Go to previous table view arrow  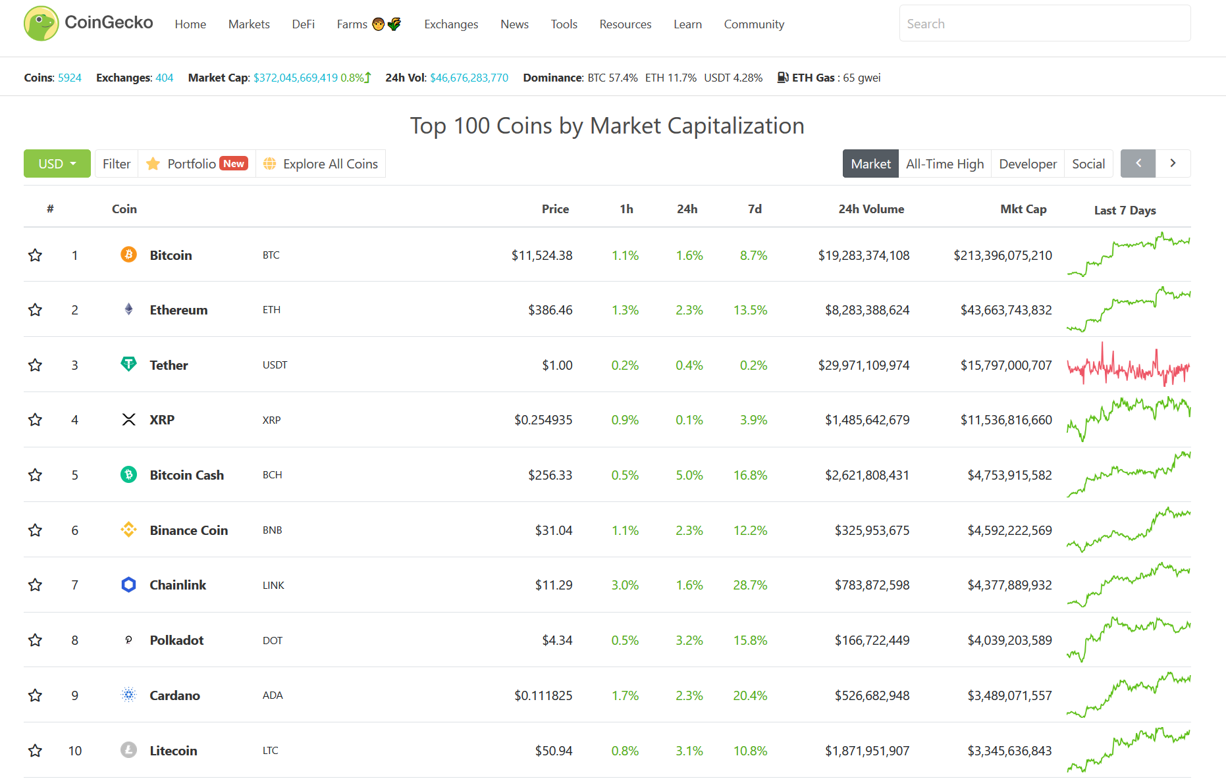1138,164
